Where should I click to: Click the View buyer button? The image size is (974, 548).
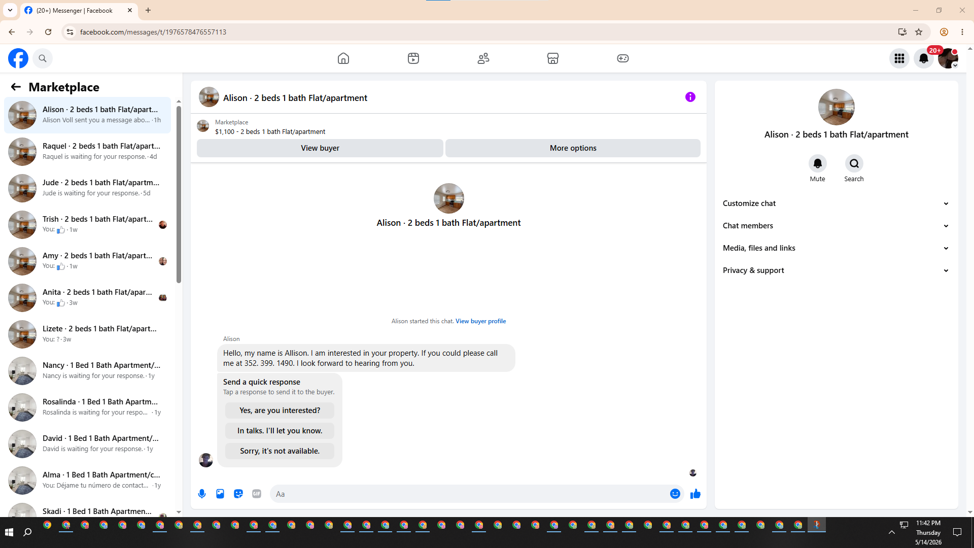[x=320, y=148]
